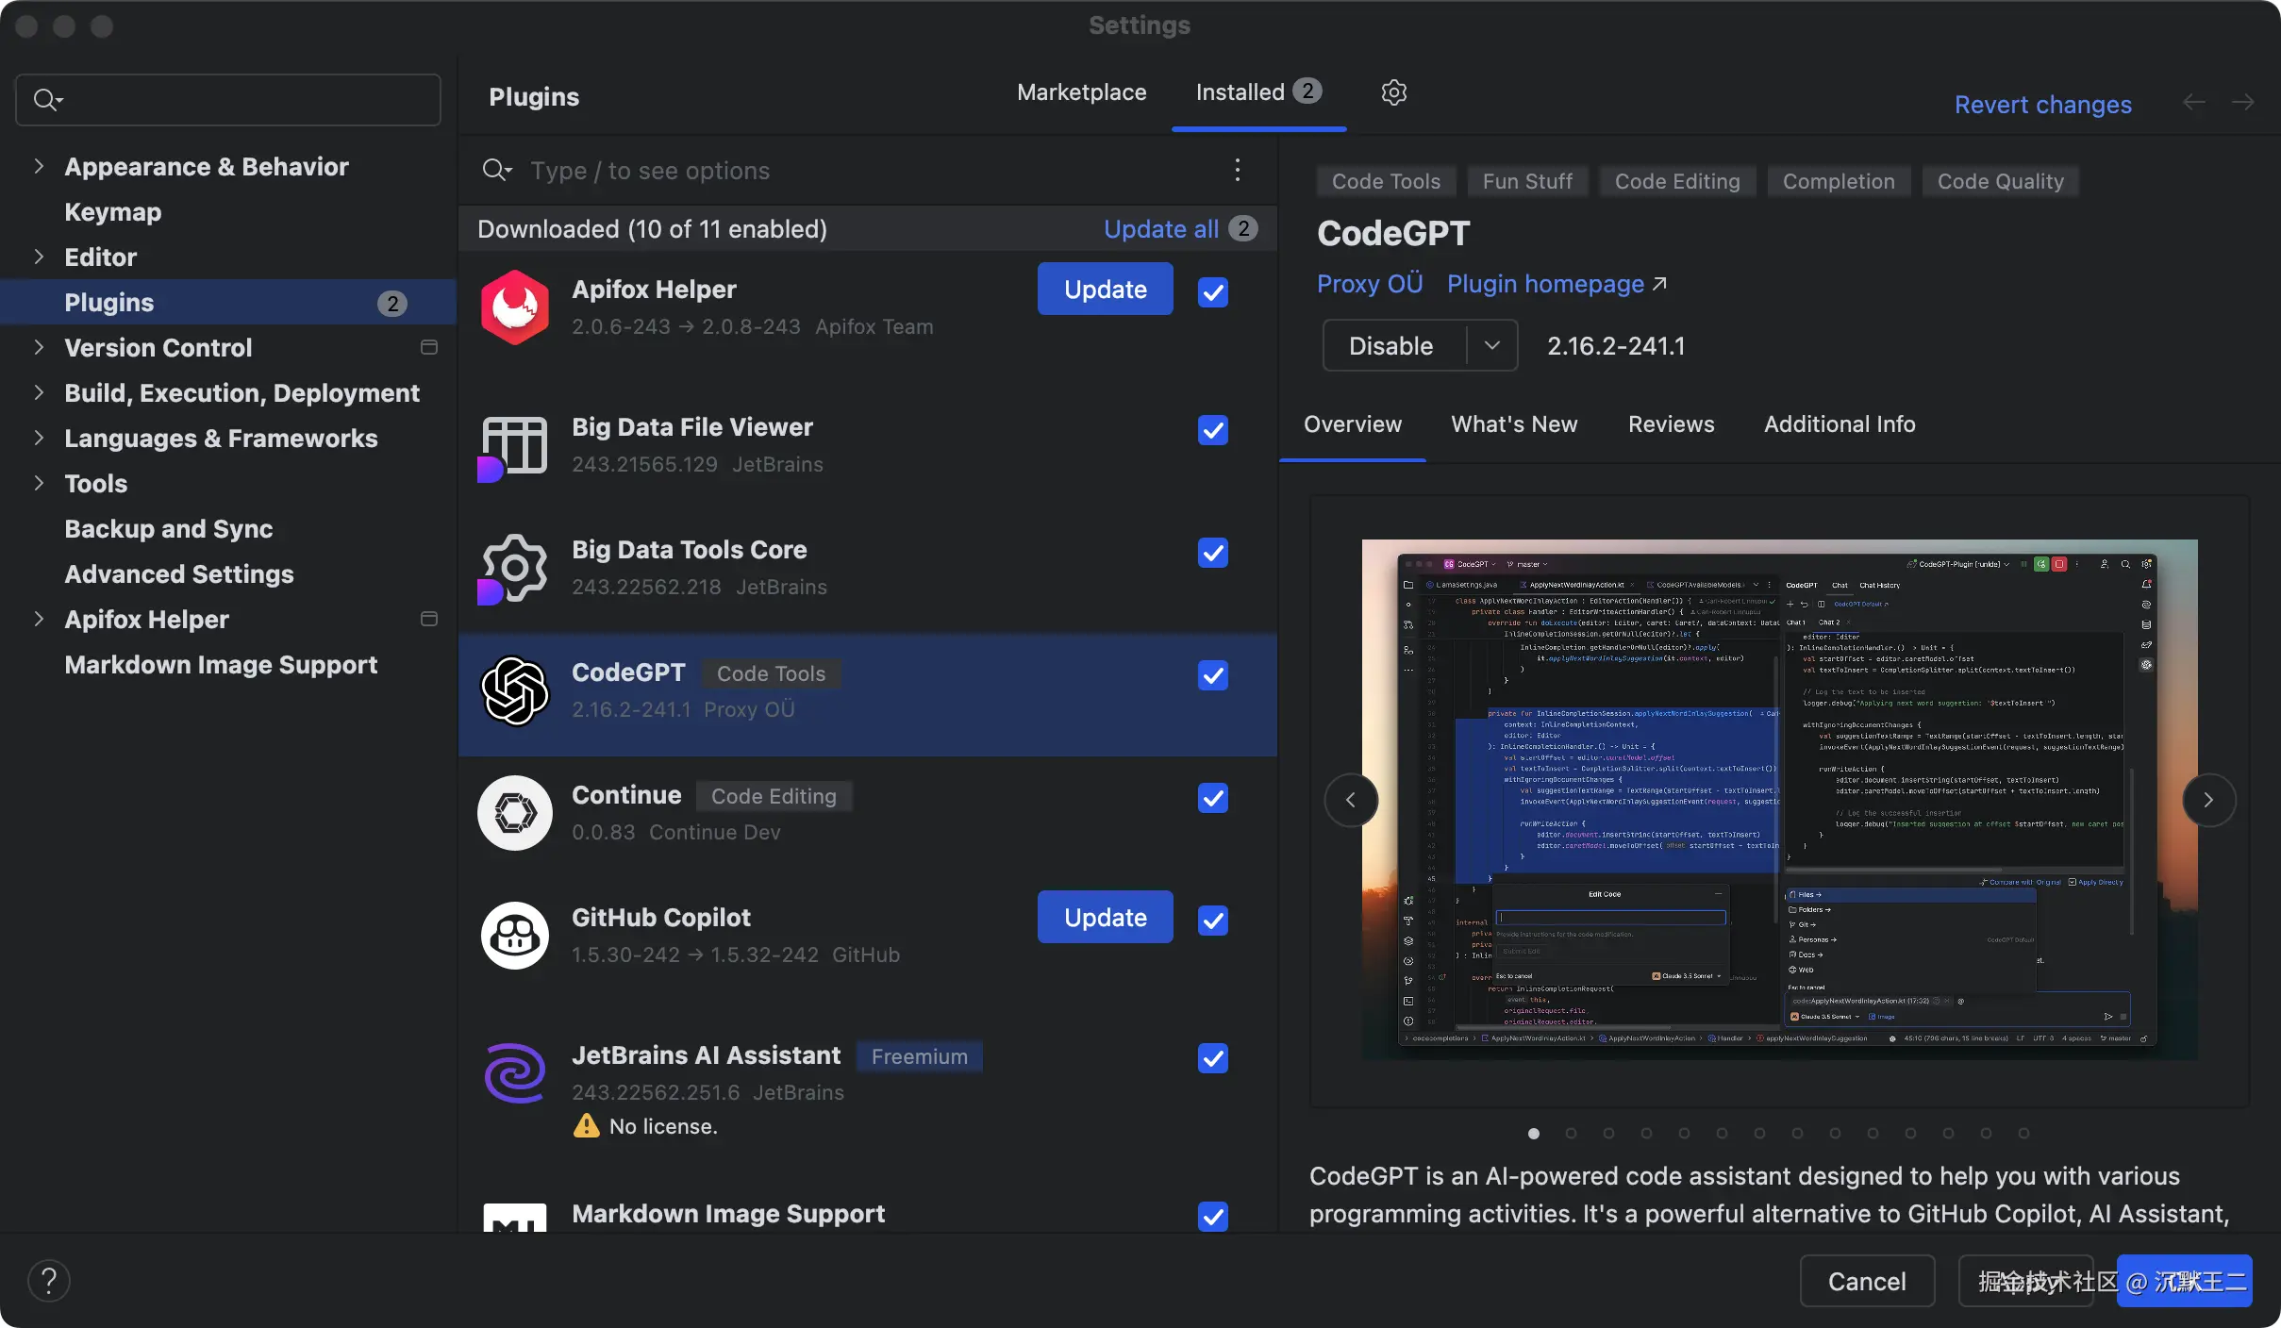Show previous screenshot with left arrow
2281x1328 pixels.
click(1351, 800)
